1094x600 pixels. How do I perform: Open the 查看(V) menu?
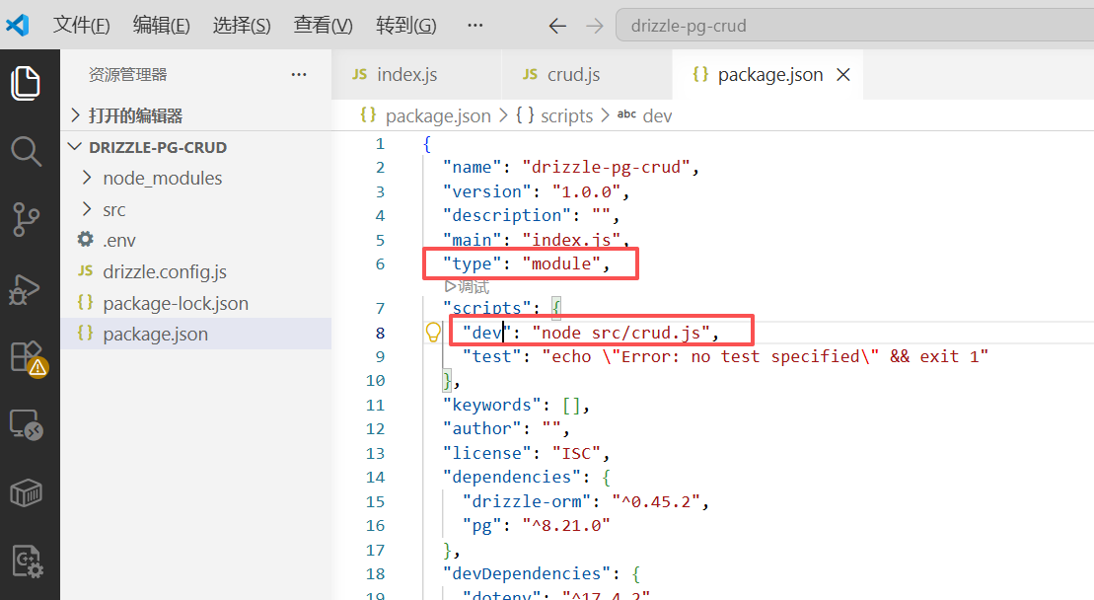323,26
